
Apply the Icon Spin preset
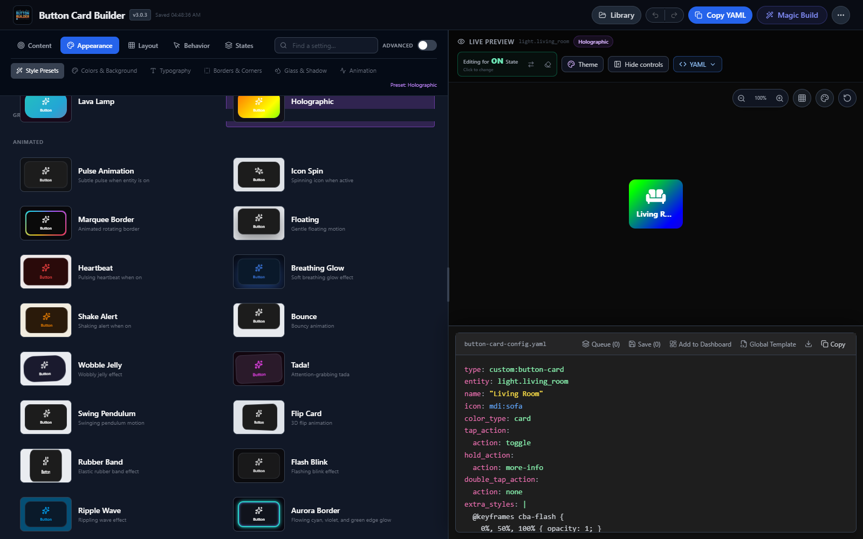coord(330,175)
